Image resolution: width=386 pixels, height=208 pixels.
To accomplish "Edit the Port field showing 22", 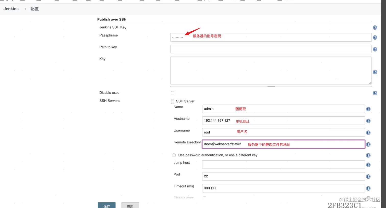I will (283, 176).
